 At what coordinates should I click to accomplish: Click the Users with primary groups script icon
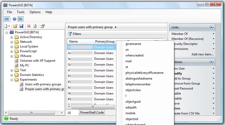22,84
